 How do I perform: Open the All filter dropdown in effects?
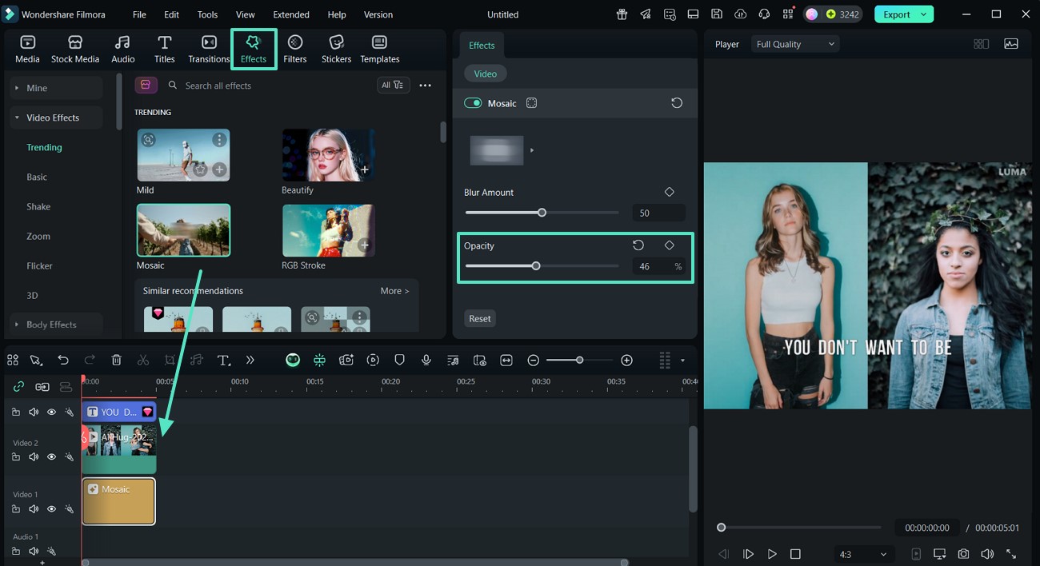pos(394,85)
